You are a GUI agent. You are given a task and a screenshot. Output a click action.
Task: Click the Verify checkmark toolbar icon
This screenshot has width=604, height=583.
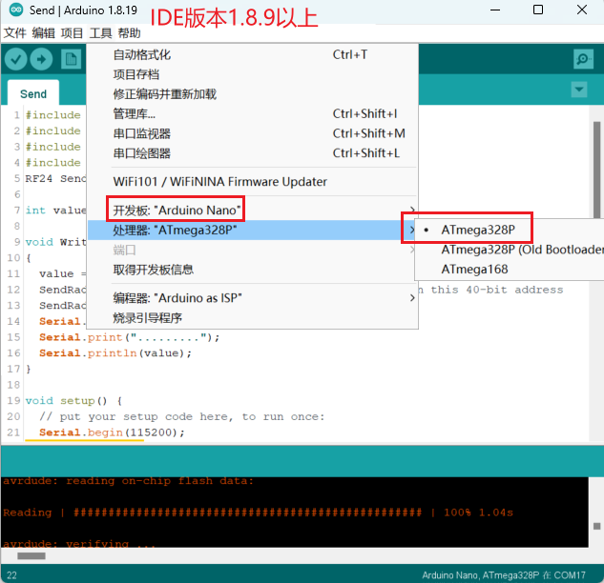pyautogui.click(x=15, y=59)
